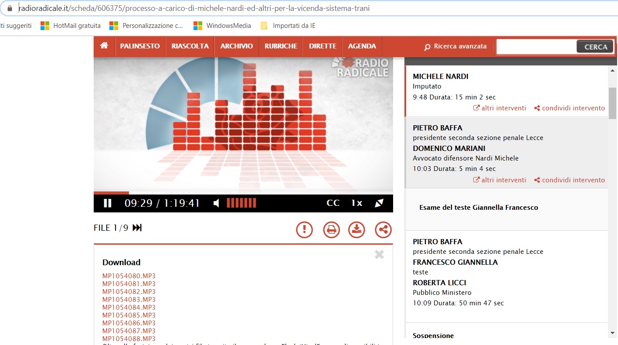Pause the audio playback
The image size is (618, 345).
point(107,203)
